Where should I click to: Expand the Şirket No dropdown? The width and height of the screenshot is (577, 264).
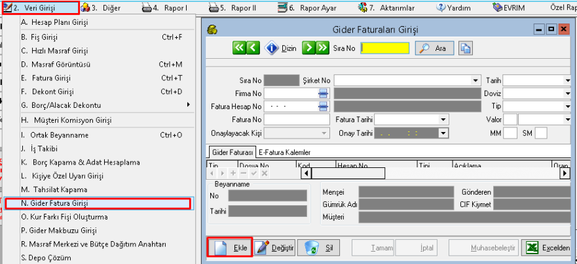pyautogui.click(x=476, y=80)
